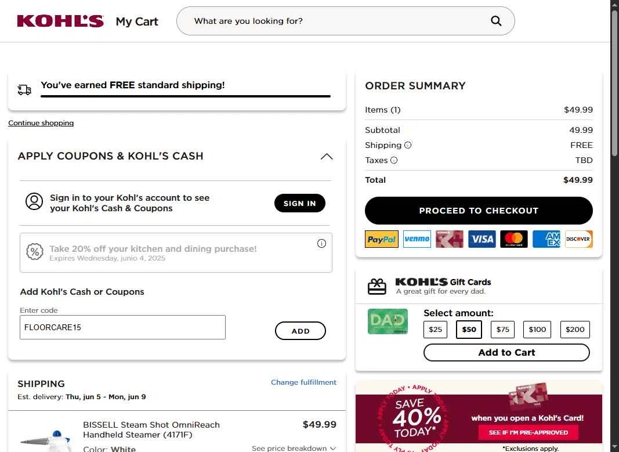
Task: Click the search magnifier icon
Action: point(496,21)
